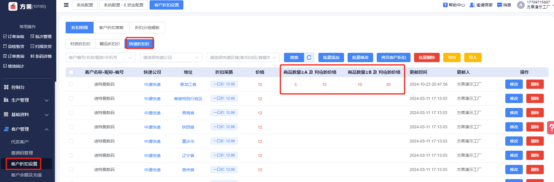Click the 方果 app logo
Image resolution: width=554 pixels, height=182 pixels.
click(13, 6)
